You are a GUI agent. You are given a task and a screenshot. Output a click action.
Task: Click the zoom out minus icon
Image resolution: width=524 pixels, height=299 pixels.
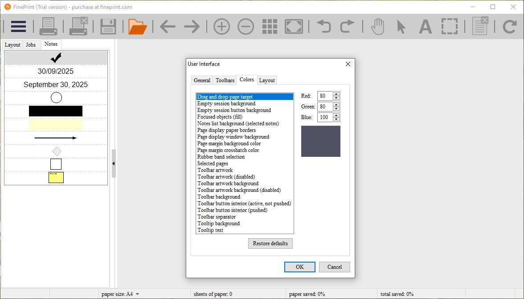tap(246, 27)
